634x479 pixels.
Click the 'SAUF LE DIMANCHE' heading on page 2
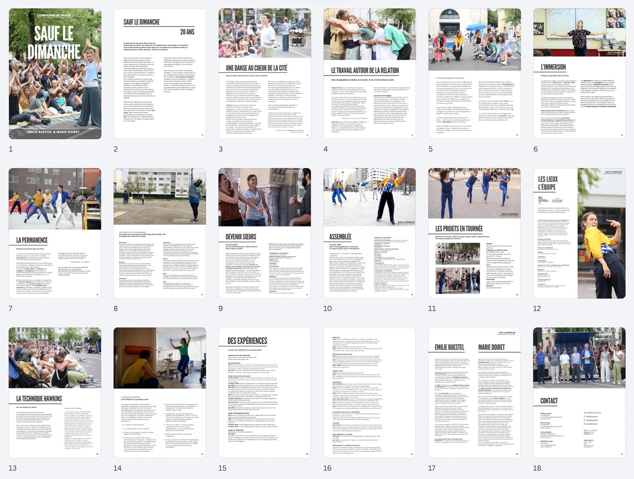(x=142, y=22)
